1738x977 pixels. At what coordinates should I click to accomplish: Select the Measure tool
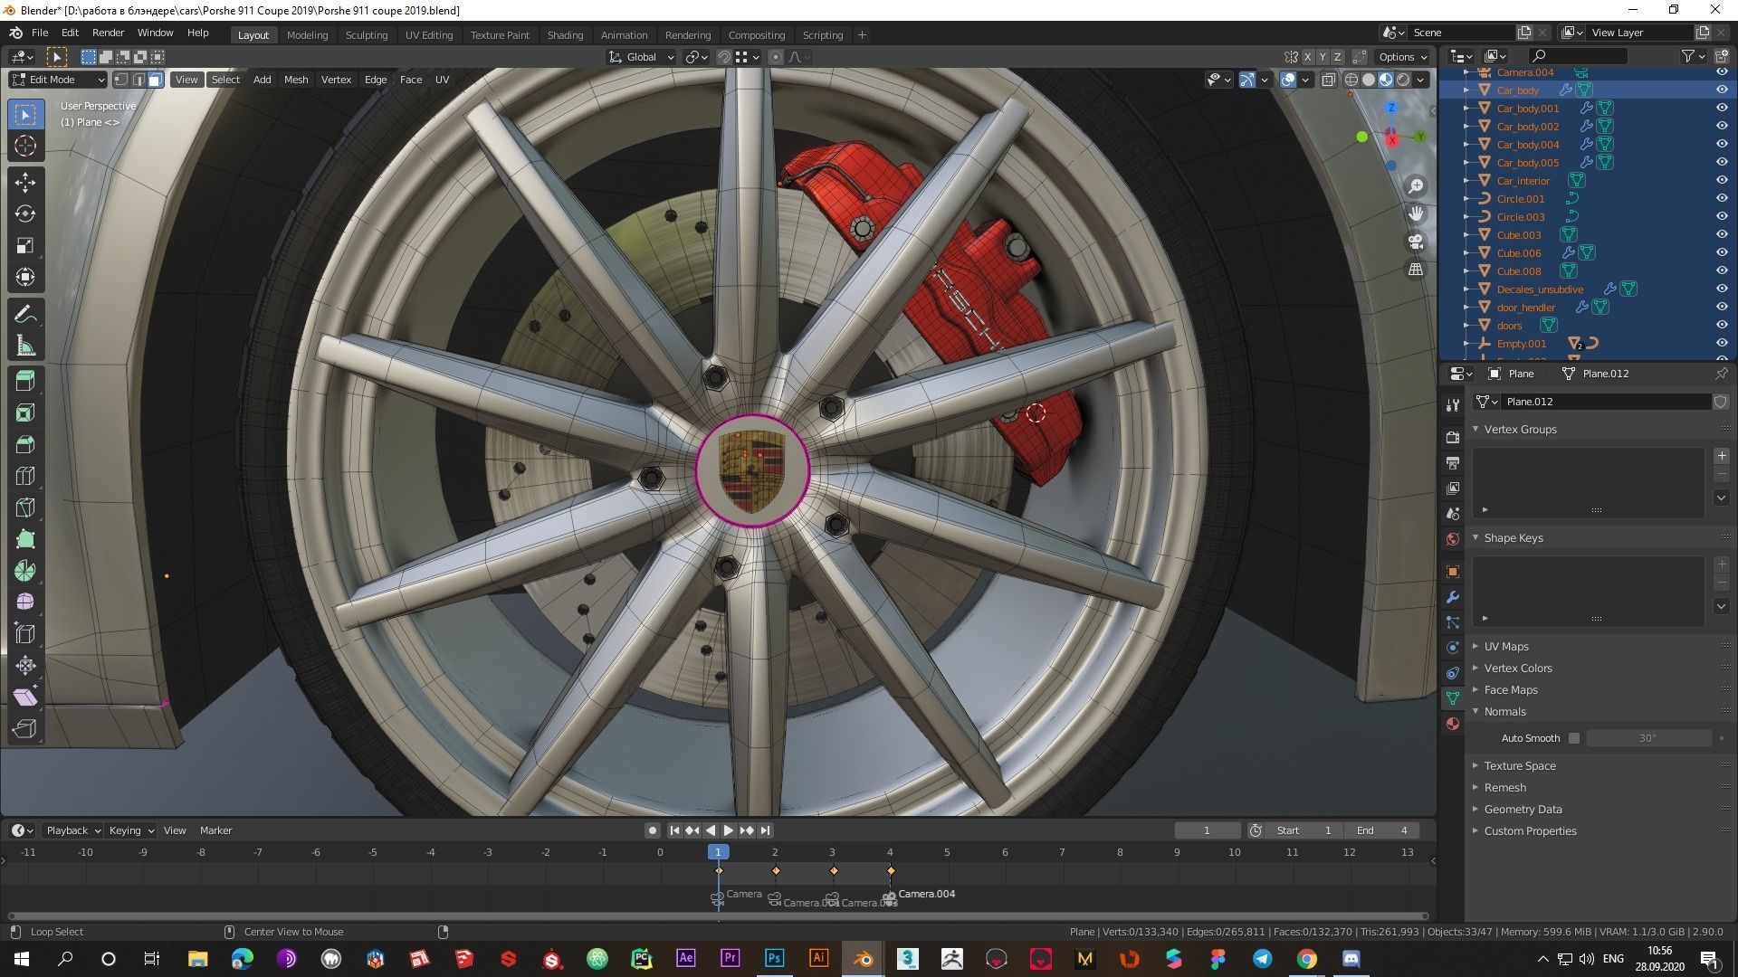point(25,346)
